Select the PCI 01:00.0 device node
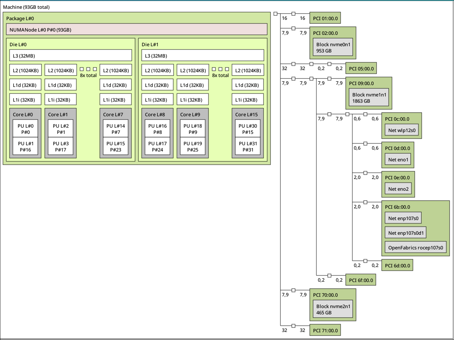Image resolution: width=454 pixels, height=340 pixels. pos(325,18)
